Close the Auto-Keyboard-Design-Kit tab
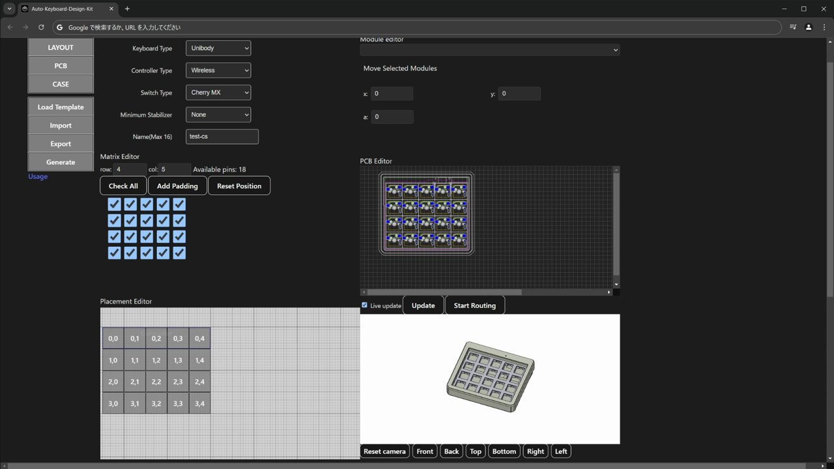Screen dimensions: 834x469 [x=111, y=9]
